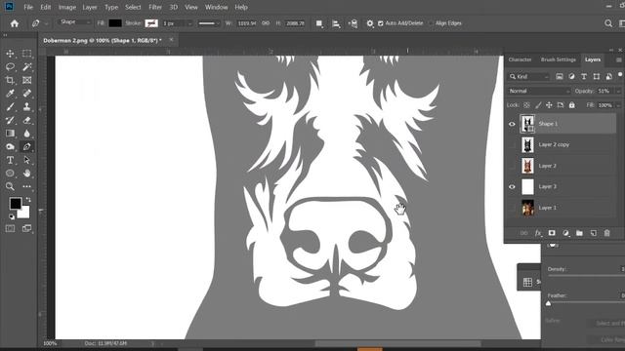Create a new layer
The height and width of the screenshot is (351, 625).
pos(593,233)
